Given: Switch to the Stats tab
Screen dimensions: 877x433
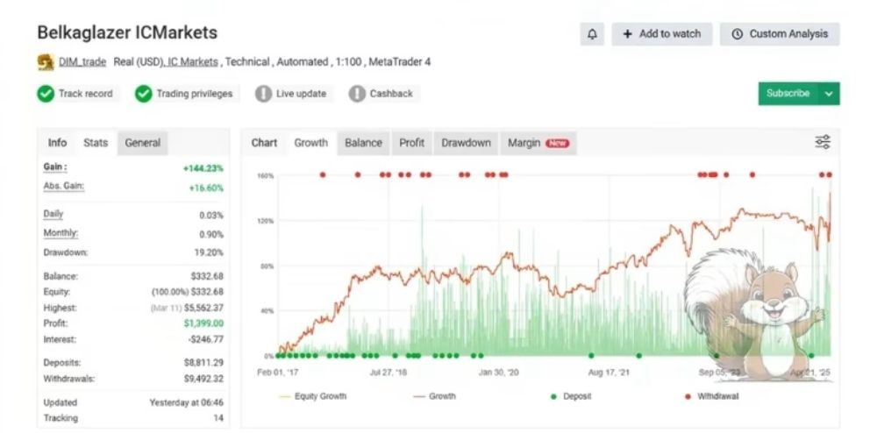Looking at the screenshot, I should tap(96, 143).
